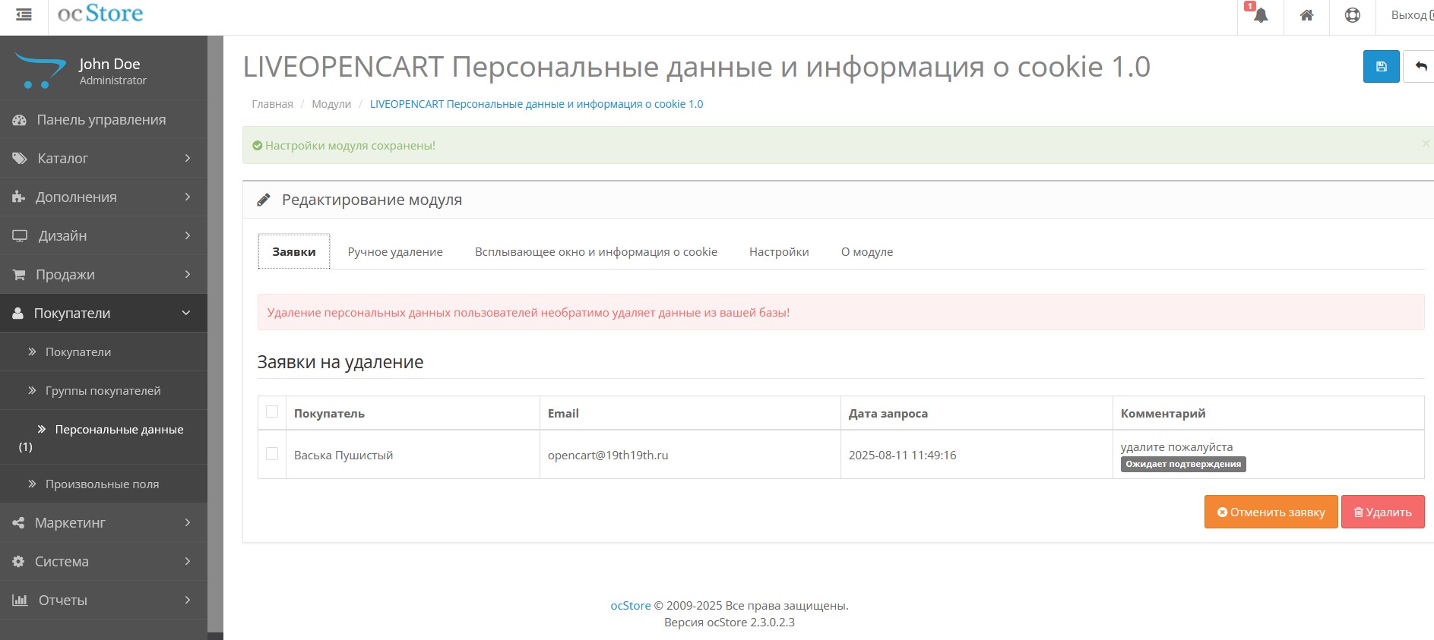Click the Дополнения puzzle icon

pyautogui.click(x=18, y=197)
